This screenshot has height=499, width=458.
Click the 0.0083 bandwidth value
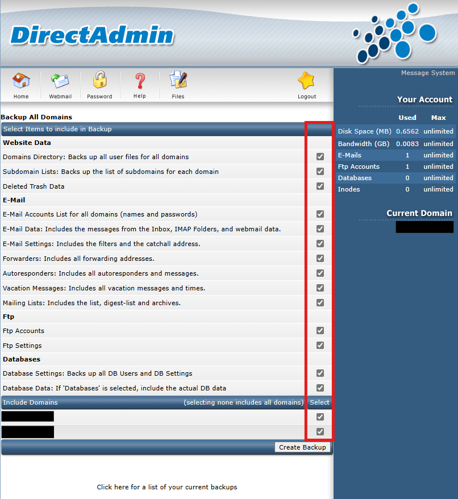(407, 144)
